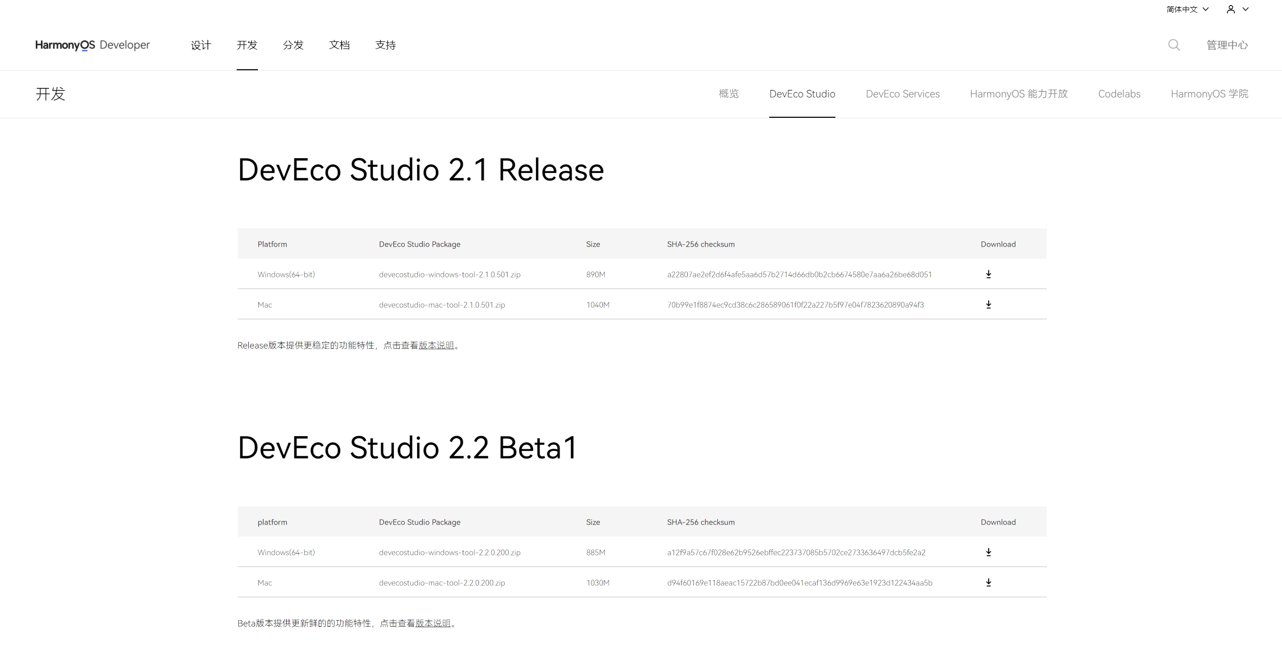Expand the account chevron dropdown
Viewport: 1282px width, 657px height.
click(1246, 9)
